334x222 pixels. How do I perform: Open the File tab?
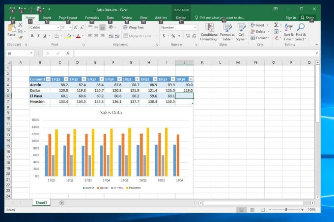tap(13, 18)
